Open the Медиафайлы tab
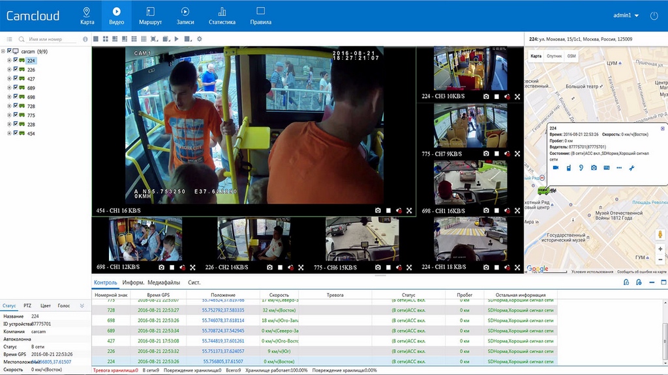Image resolution: width=668 pixels, height=375 pixels. coord(164,283)
